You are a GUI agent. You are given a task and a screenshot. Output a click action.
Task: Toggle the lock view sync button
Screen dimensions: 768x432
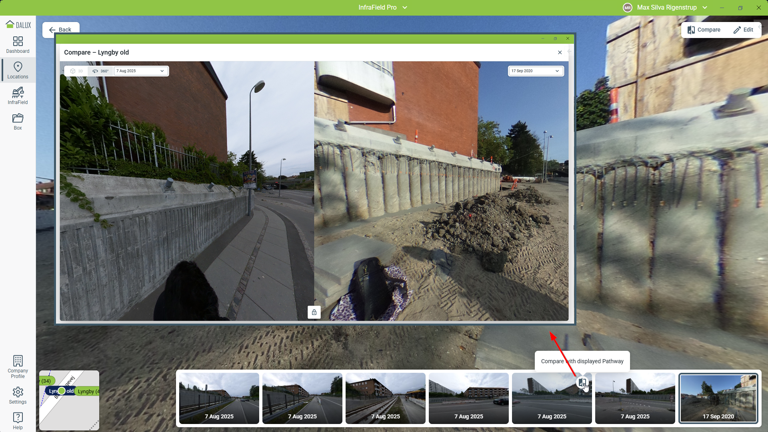pos(314,312)
